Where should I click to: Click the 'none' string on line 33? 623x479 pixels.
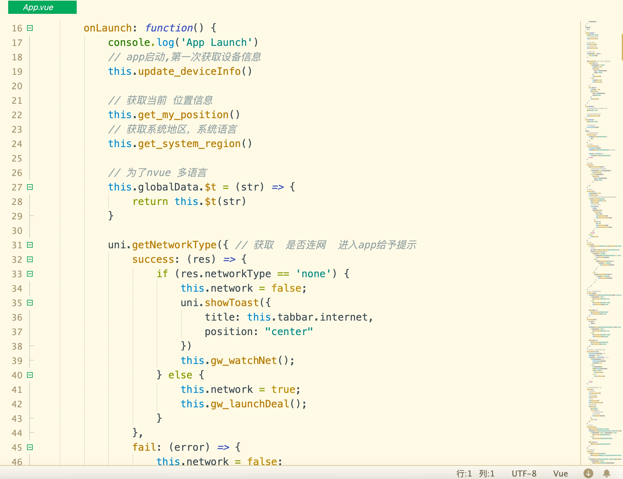pyautogui.click(x=313, y=274)
